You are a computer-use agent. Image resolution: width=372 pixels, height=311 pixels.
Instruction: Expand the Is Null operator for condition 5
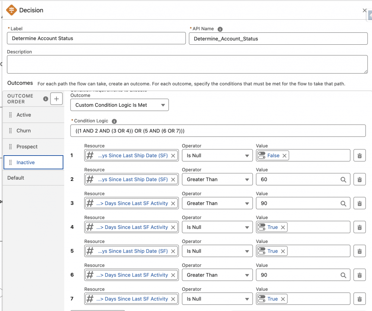pyautogui.click(x=217, y=251)
